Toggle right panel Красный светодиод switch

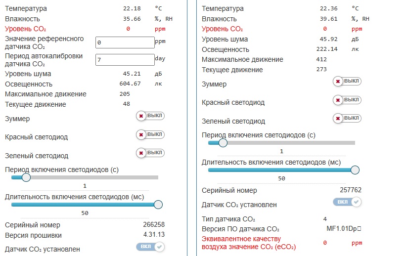pyautogui.click(x=347, y=100)
